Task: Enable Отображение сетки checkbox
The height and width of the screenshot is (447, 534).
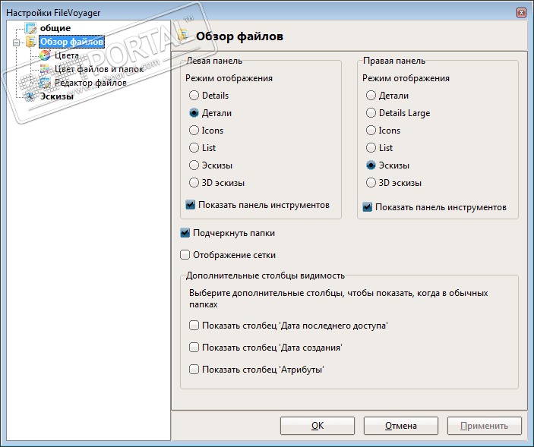Action: point(185,255)
